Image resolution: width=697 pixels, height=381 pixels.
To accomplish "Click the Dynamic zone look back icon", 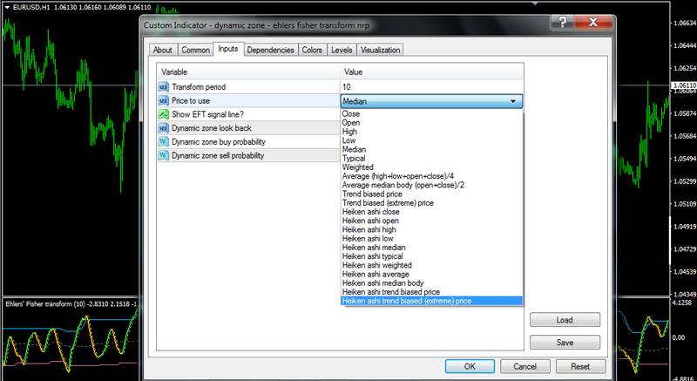I will [164, 128].
